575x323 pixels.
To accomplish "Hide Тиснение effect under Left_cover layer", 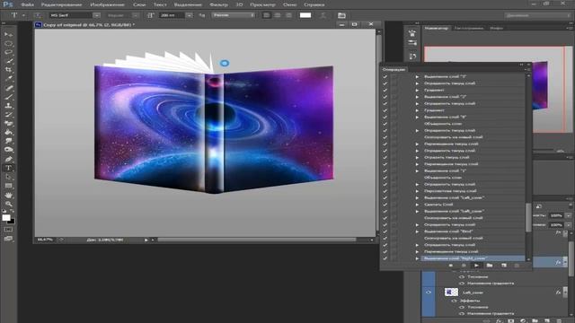I will (462, 307).
